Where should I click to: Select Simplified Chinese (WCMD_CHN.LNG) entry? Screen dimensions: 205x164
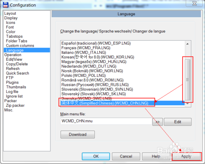tap(123, 103)
